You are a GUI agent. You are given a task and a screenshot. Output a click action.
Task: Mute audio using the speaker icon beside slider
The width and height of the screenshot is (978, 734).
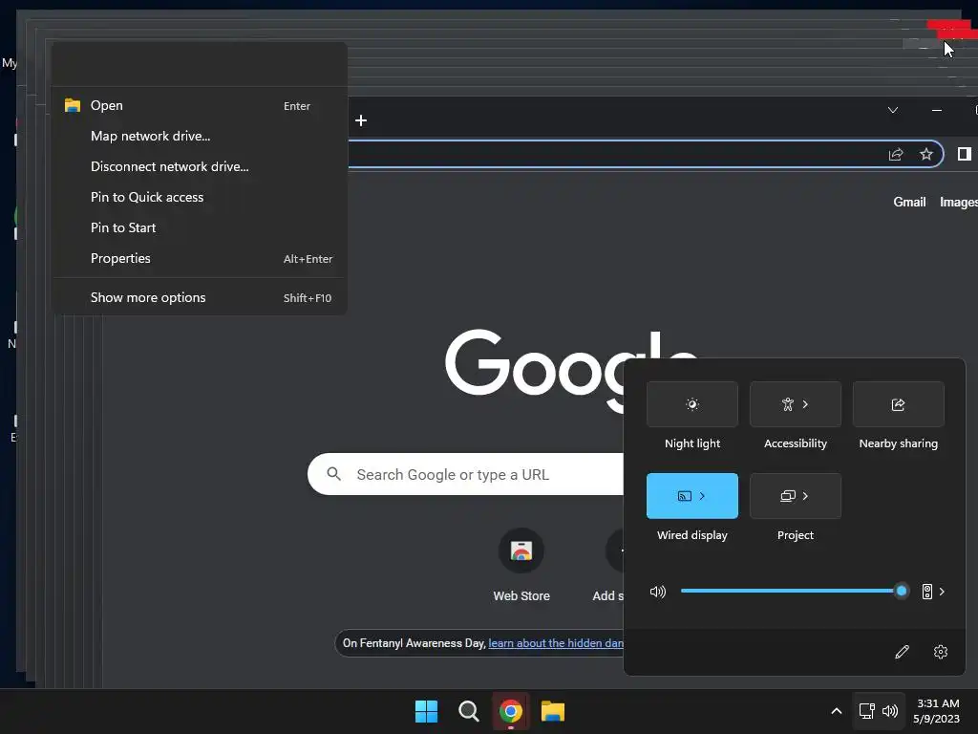[x=658, y=591]
